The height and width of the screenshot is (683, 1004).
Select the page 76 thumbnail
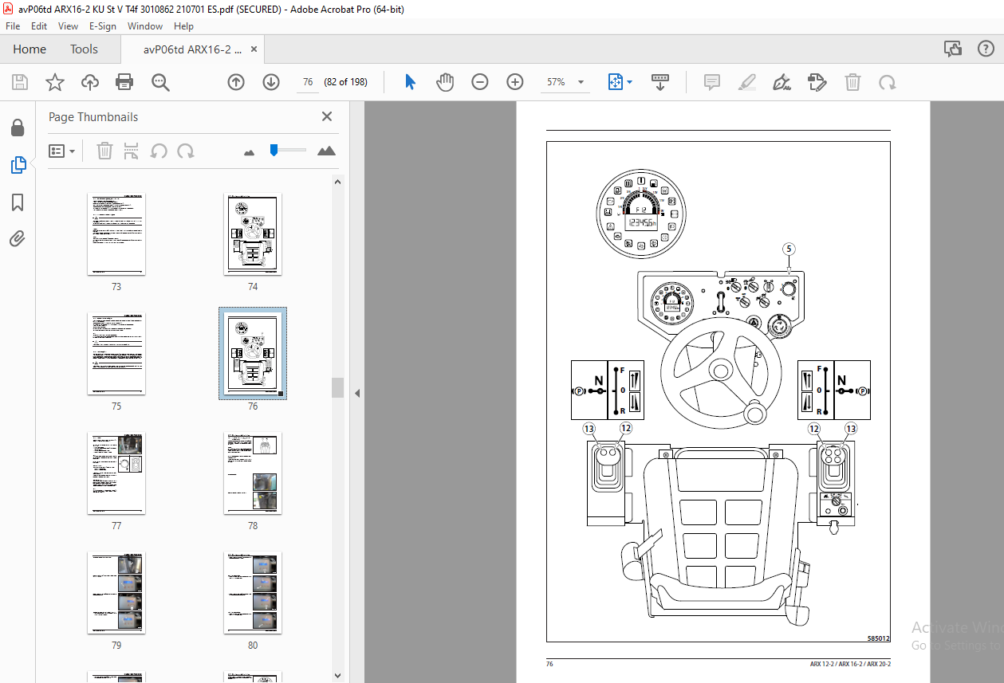click(253, 353)
